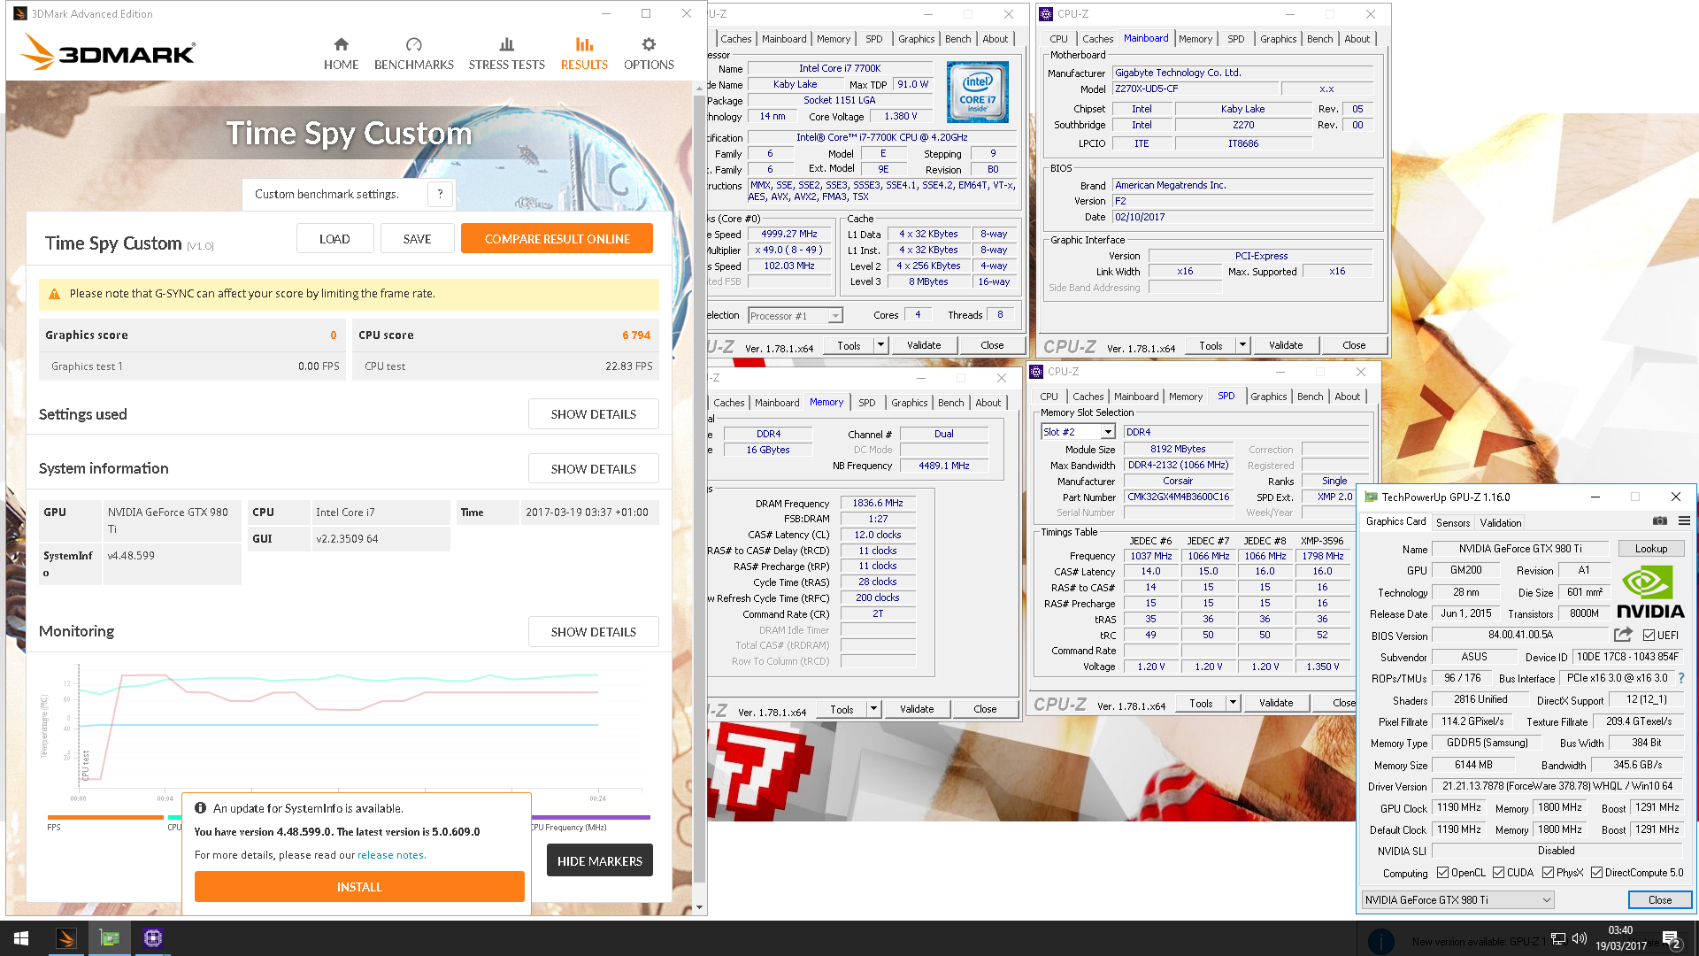1699x956 pixels.
Task: Click the custom settings help question mark
Action: (440, 194)
